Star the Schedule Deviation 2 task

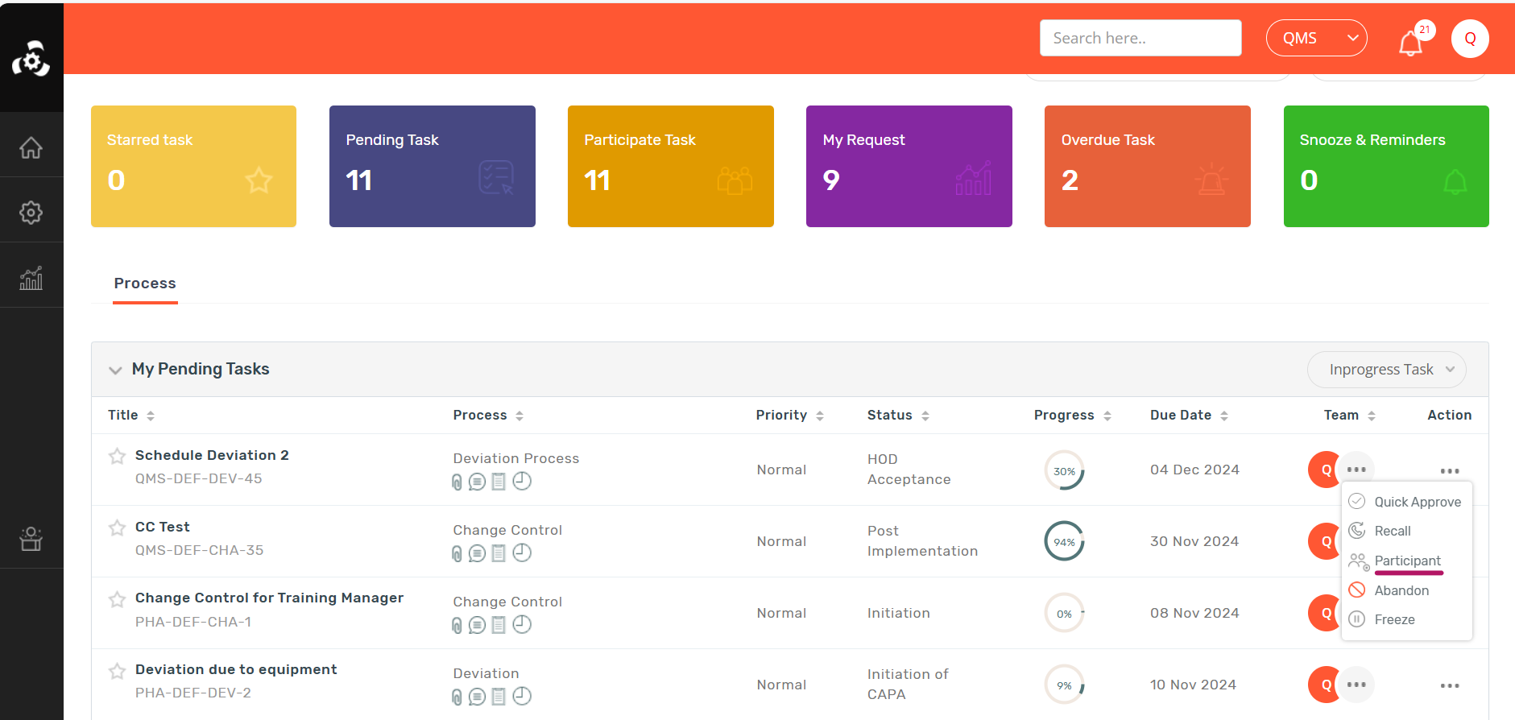click(117, 457)
